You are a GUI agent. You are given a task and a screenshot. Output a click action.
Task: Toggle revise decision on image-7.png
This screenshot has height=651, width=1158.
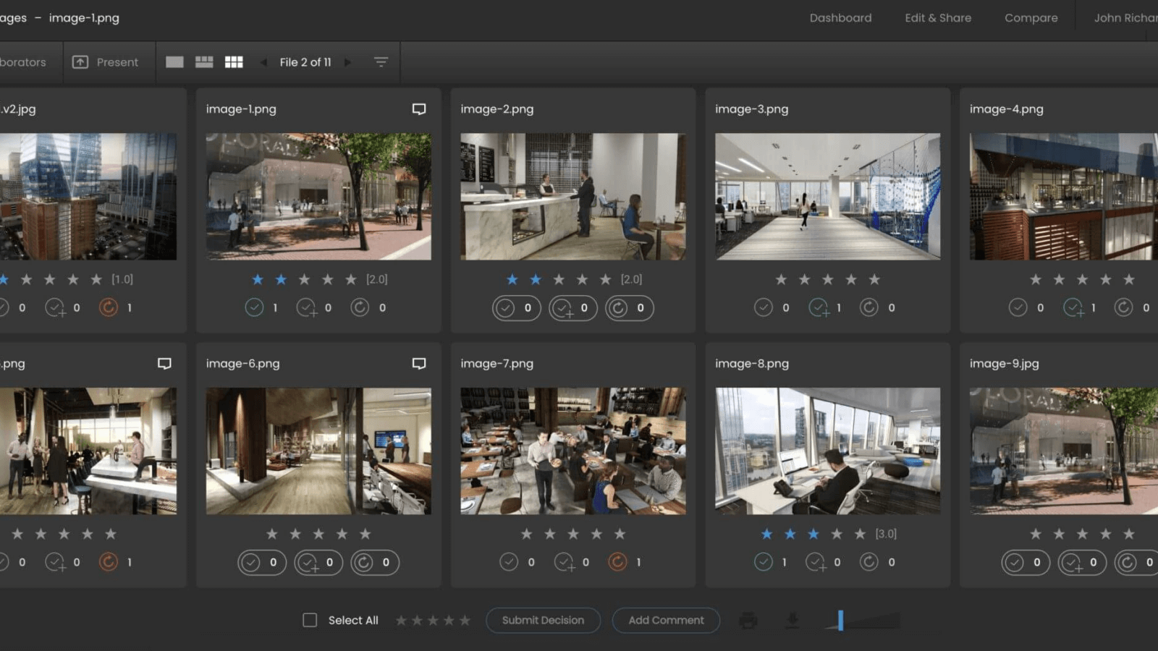click(x=617, y=562)
